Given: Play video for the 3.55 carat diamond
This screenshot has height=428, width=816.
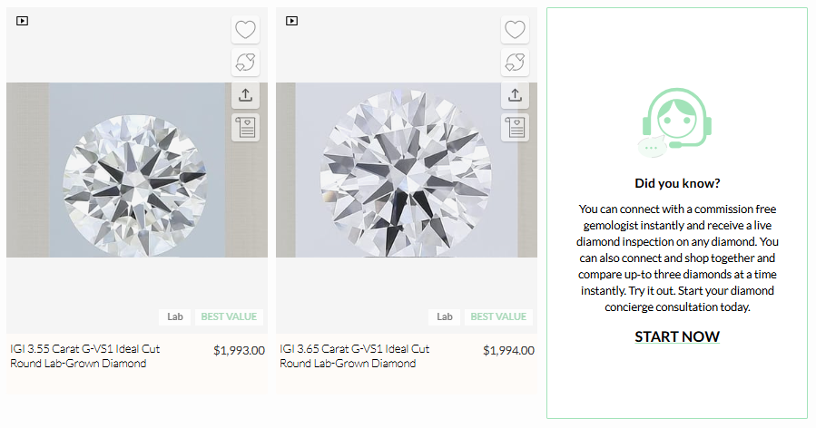Looking at the screenshot, I should tap(23, 20).
